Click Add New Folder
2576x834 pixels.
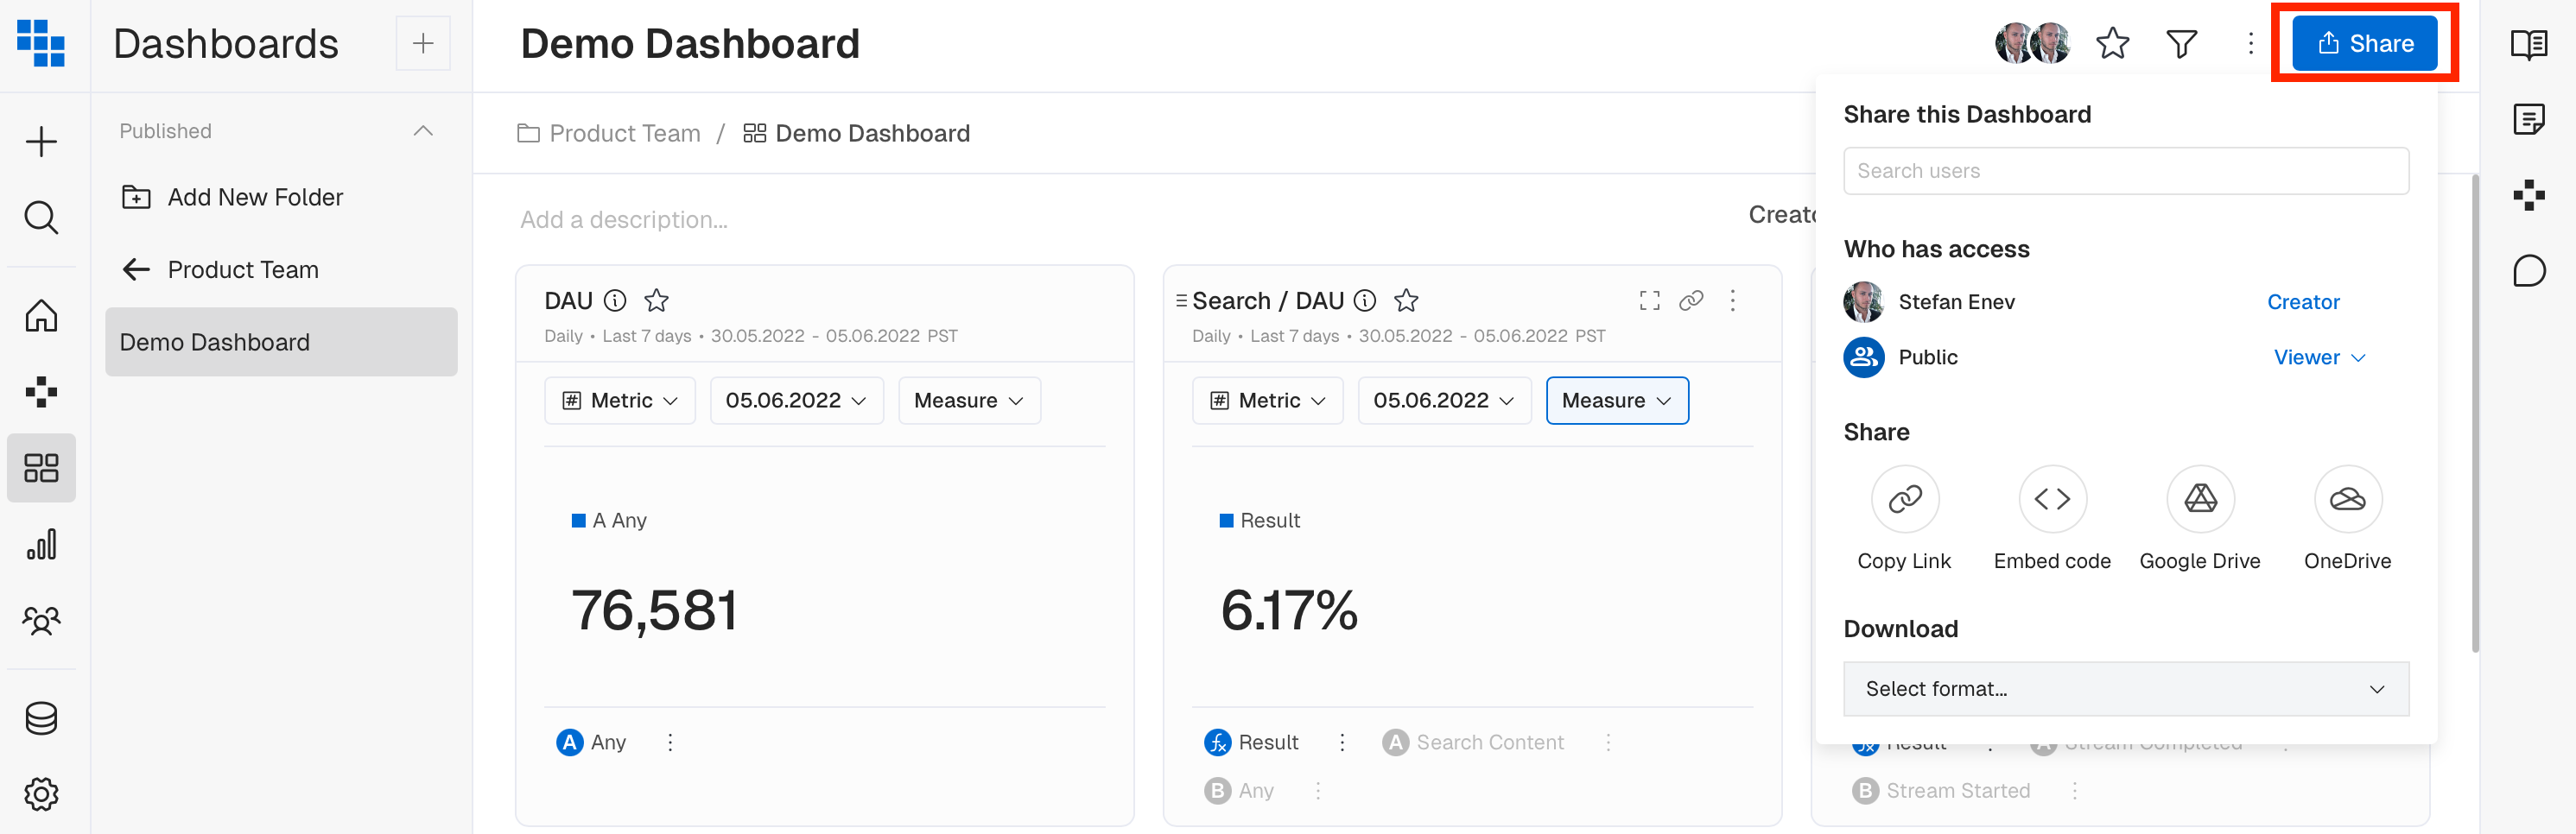[x=232, y=197]
